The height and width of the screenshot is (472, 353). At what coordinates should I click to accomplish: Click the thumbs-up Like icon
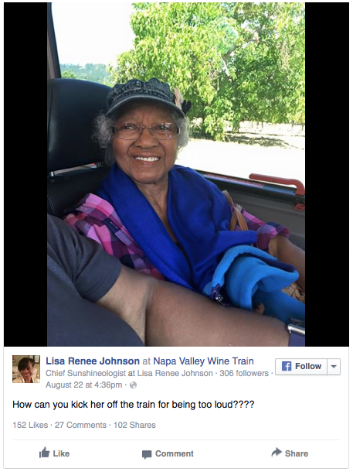click(x=44, y=453)
